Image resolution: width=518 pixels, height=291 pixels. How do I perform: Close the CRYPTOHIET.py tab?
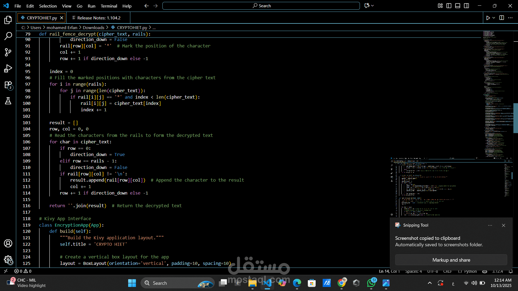(x=62, y=18)
